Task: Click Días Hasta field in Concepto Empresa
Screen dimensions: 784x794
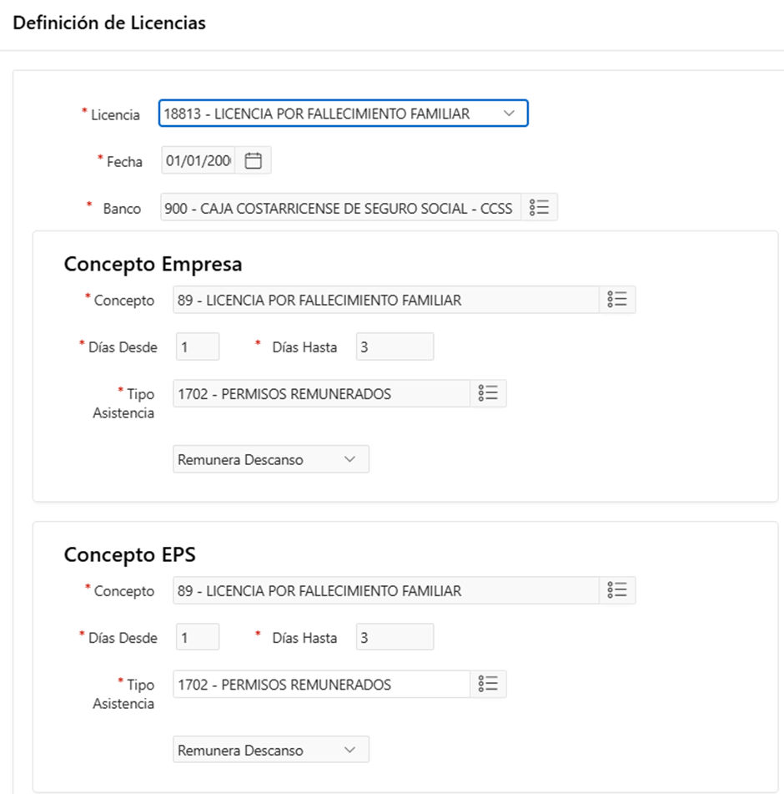Action: coord(395,346)
